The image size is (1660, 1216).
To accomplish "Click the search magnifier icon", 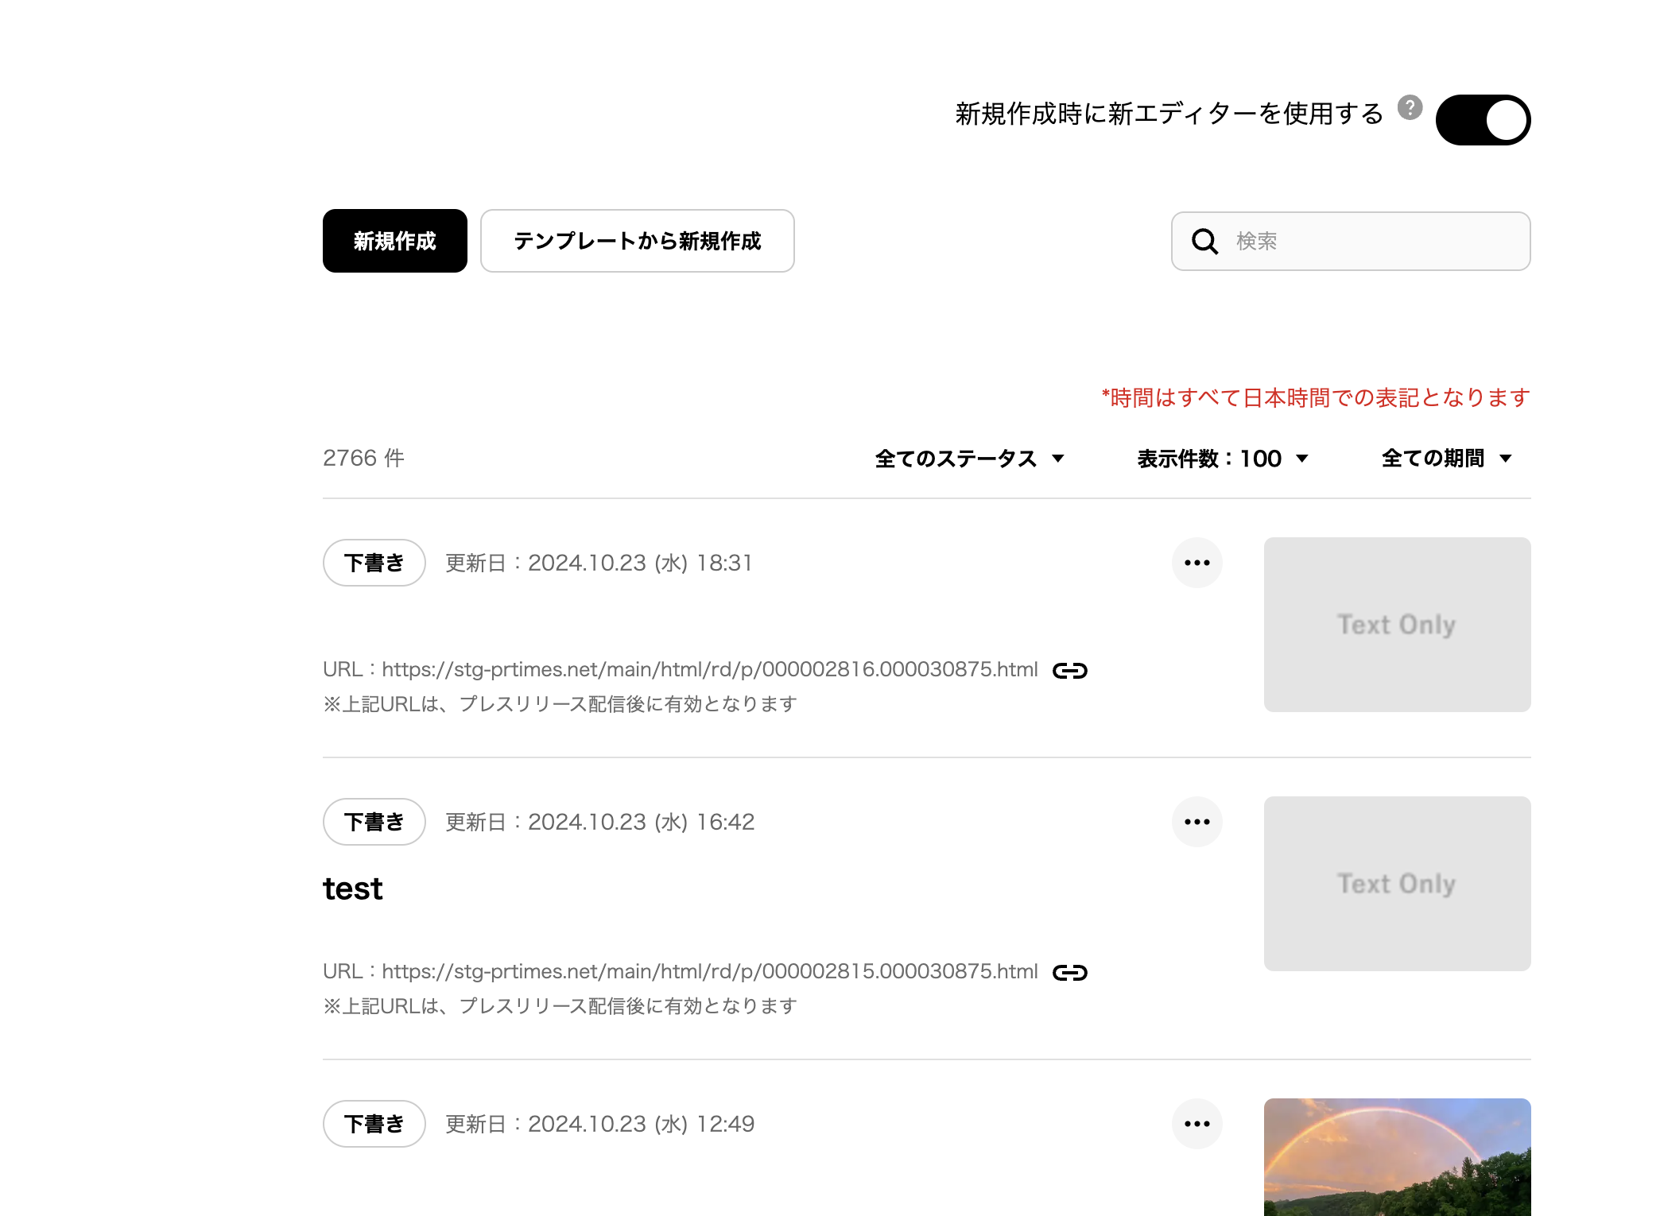I will point(1204,241).
